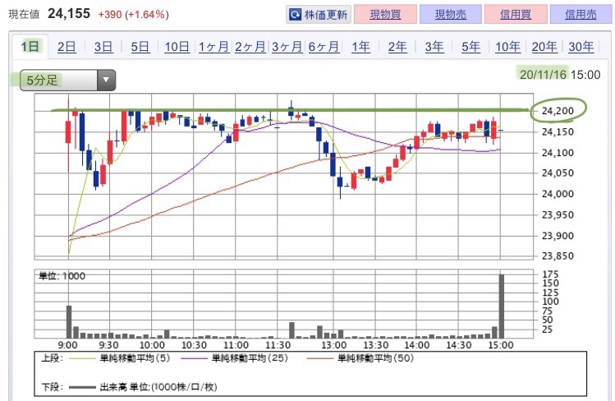Select the 1日 chart tab
The width and height of the screenshot is (615, 401).
[30, 47]
